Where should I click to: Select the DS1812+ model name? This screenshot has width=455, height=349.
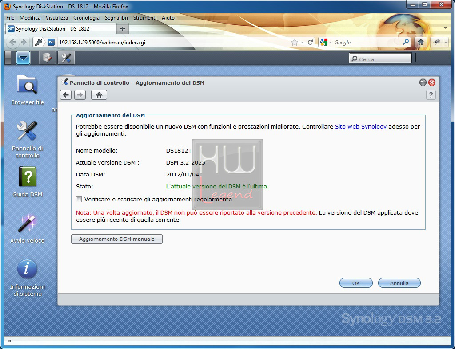click(179, 151)
